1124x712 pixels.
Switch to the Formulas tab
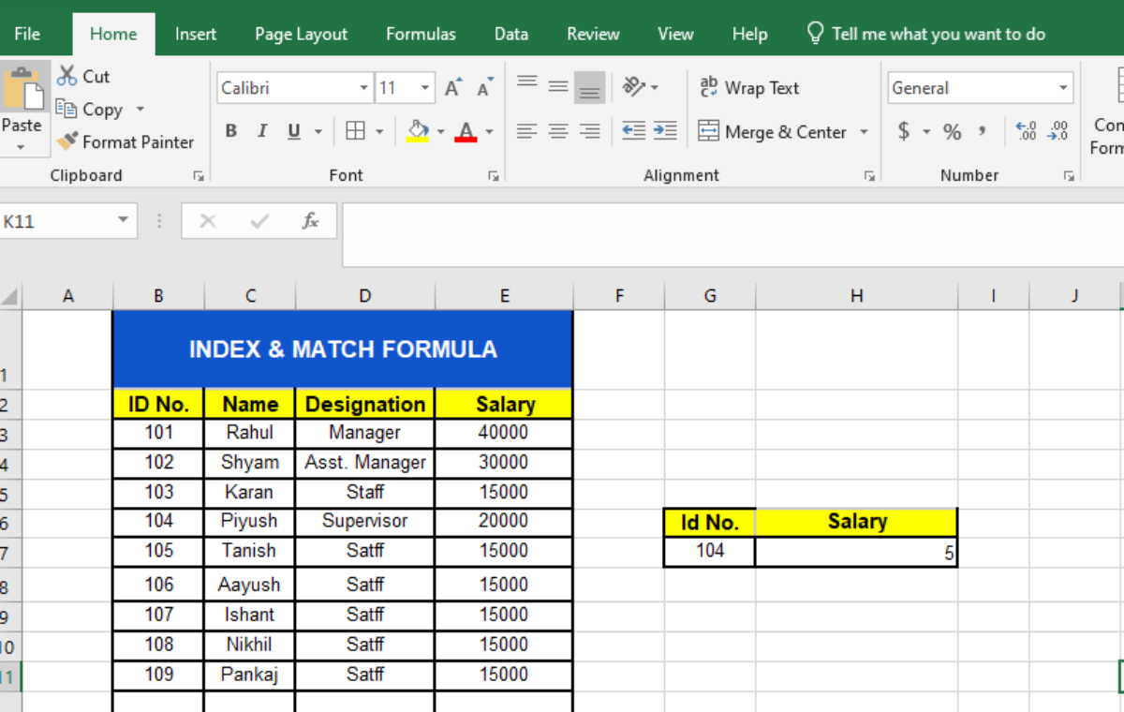pos(421,34)
